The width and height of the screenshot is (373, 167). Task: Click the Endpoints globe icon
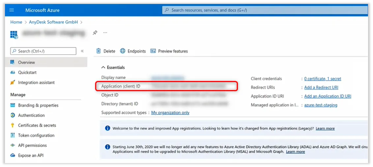[123, 51]
